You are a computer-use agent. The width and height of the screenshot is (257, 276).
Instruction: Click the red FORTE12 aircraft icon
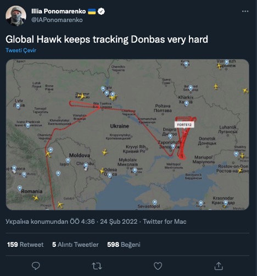tap(185, 132)
